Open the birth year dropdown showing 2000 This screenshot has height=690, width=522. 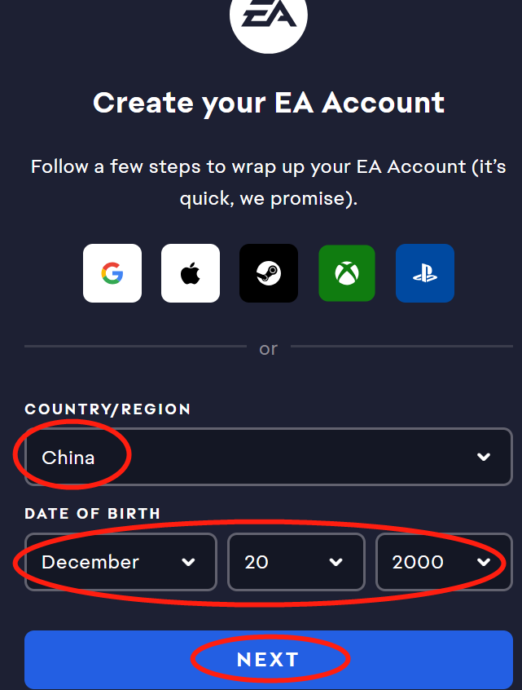pyautogui.click(x=444, y=562)
